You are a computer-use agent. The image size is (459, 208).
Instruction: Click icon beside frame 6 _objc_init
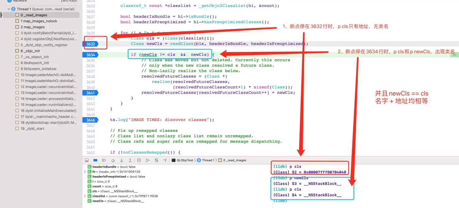point(17,51)
